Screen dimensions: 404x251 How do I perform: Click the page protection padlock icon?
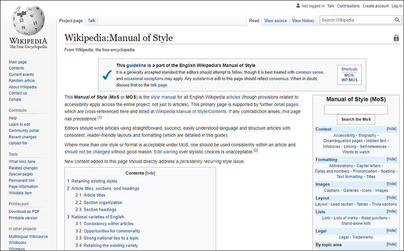click(x=396, y=38)
